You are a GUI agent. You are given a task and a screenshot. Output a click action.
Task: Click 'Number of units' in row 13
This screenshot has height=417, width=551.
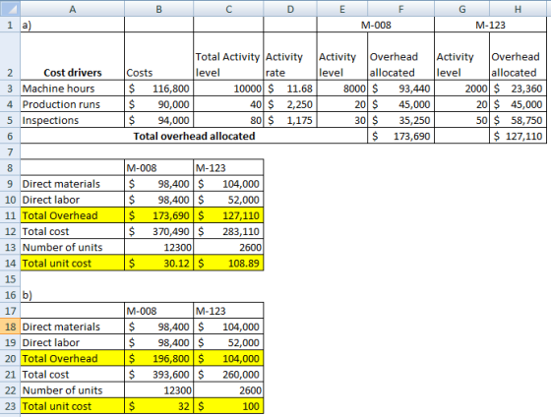(x=73, y=247)
